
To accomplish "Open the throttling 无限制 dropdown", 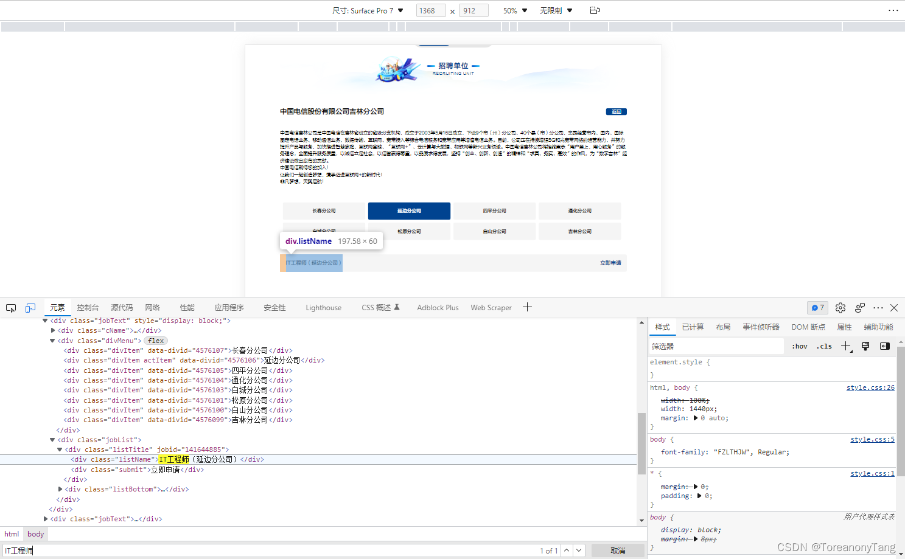I will pos(556,10).
